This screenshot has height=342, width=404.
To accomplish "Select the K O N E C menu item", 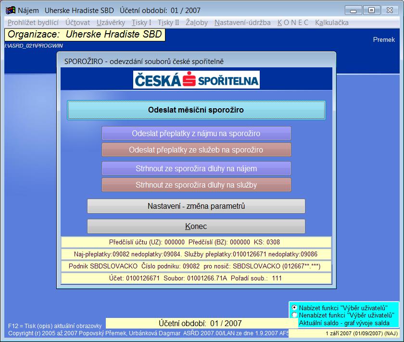I will (293, 23).
